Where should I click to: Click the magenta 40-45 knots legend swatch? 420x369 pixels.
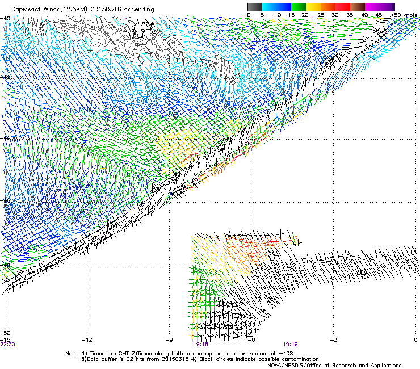click(372, 7)
